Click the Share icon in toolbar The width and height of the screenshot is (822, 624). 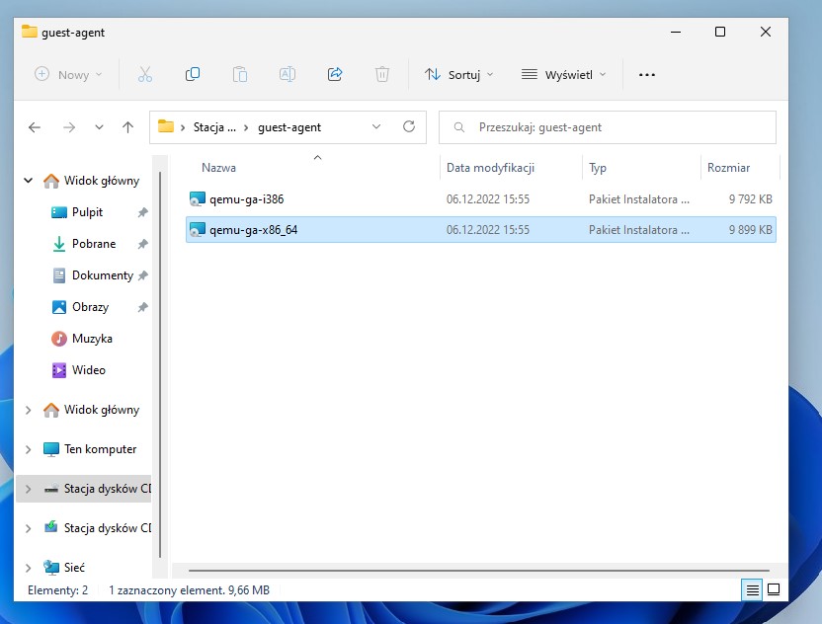335,74
